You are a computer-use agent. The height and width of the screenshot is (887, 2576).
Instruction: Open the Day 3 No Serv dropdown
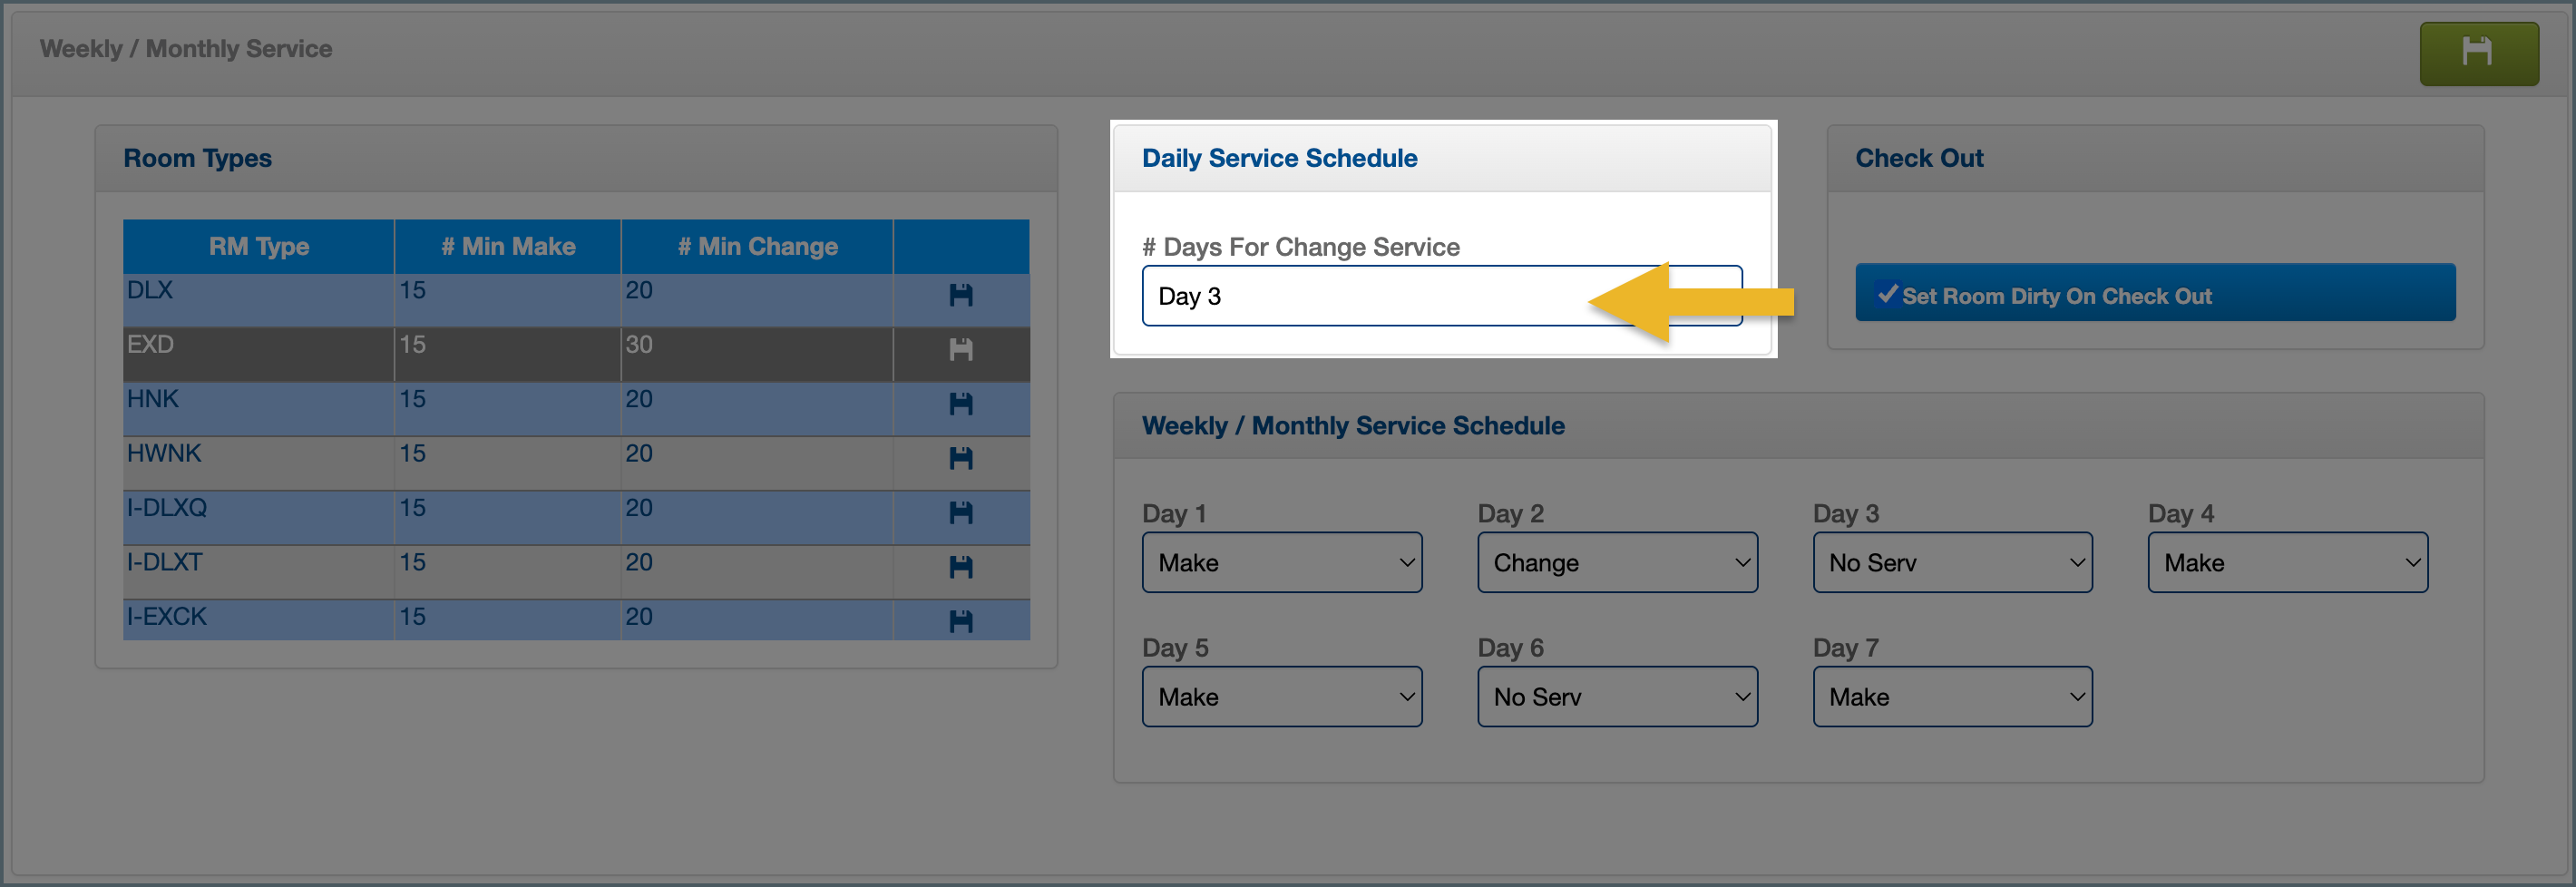(x=1951, y=563)
